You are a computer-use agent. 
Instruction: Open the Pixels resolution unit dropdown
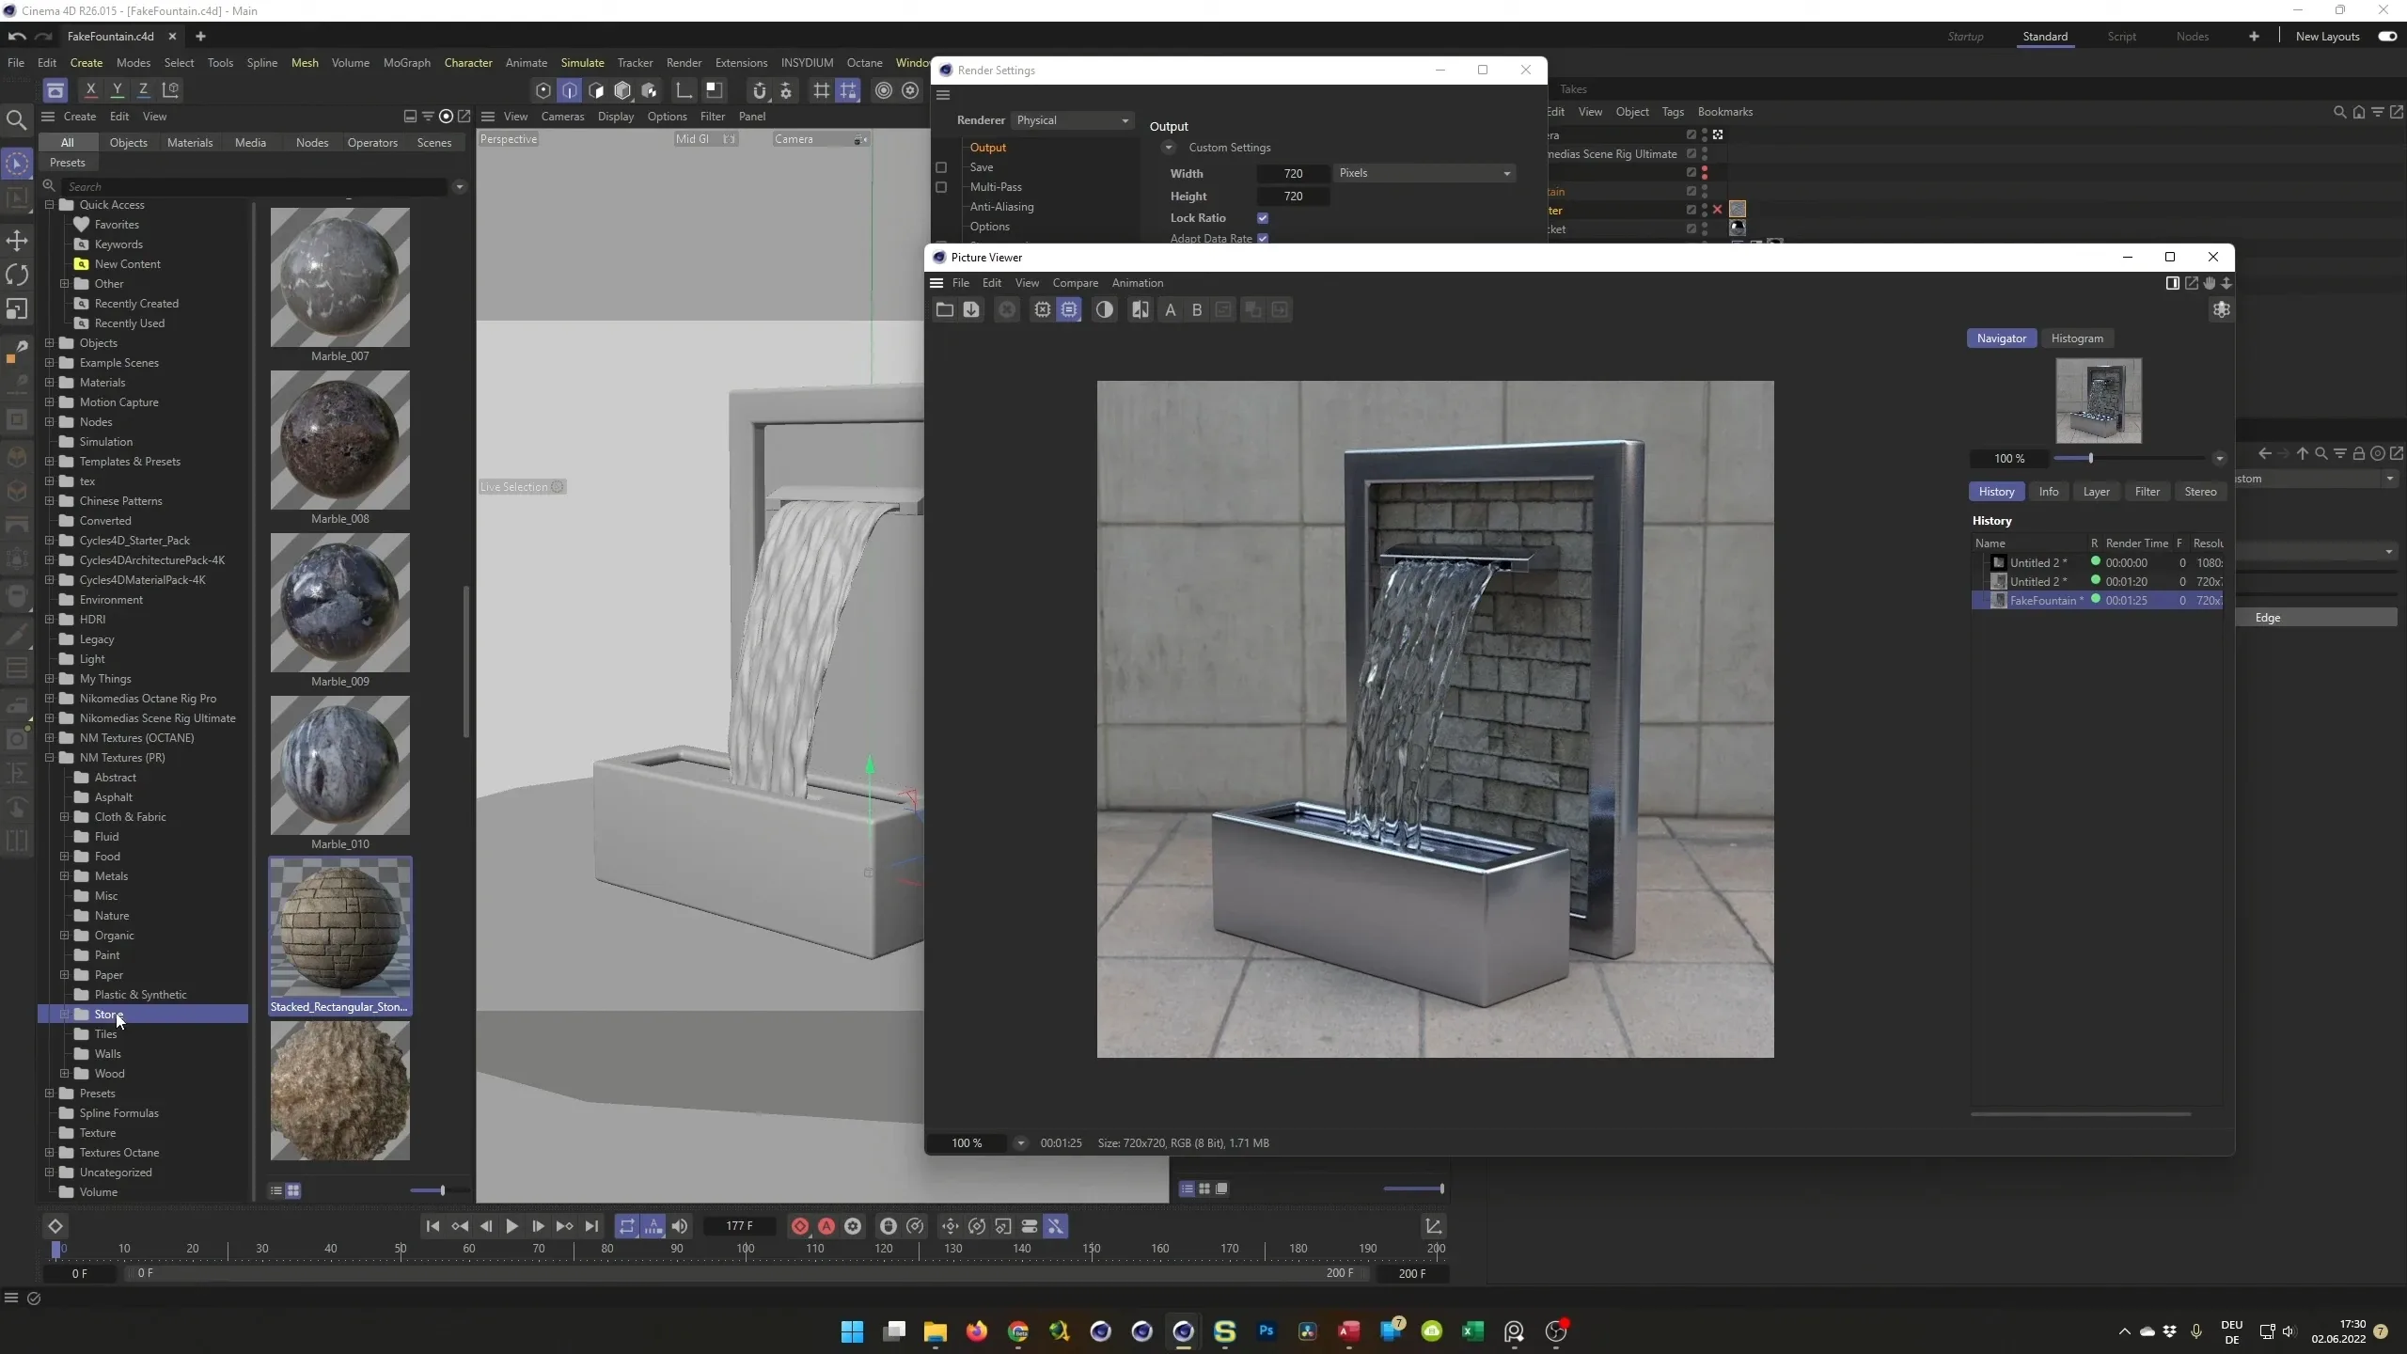click(1423, 173)
